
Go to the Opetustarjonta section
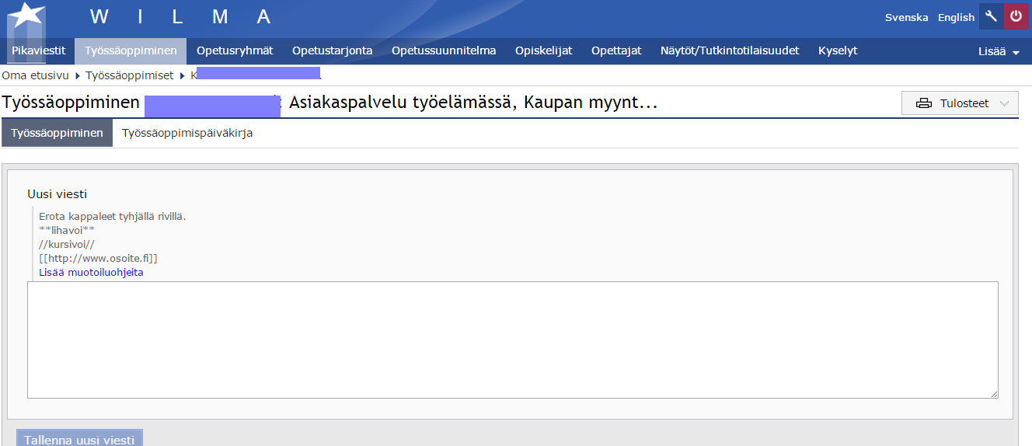332,51
